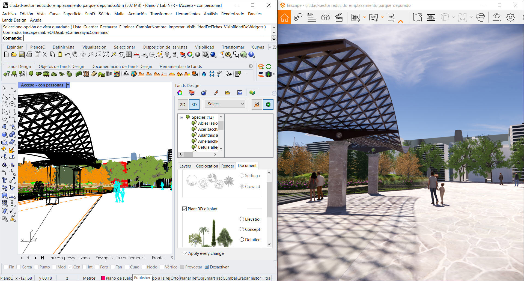
Task: Open Enscape BIM information panel
Action: click(311, 17)
